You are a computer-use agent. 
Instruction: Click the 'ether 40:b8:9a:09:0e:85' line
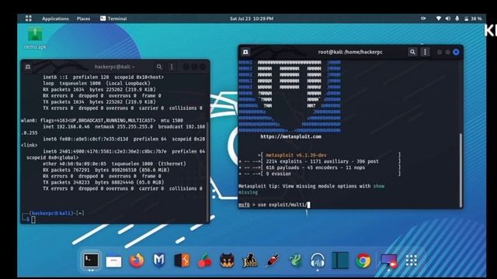(x=114, y=164)
